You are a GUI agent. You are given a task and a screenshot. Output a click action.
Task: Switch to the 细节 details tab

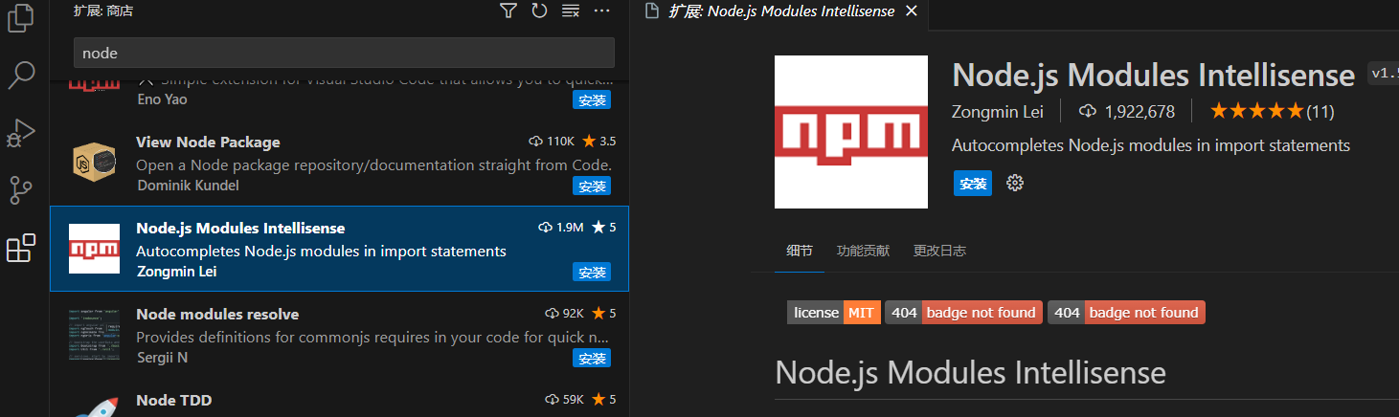point(800,251)
